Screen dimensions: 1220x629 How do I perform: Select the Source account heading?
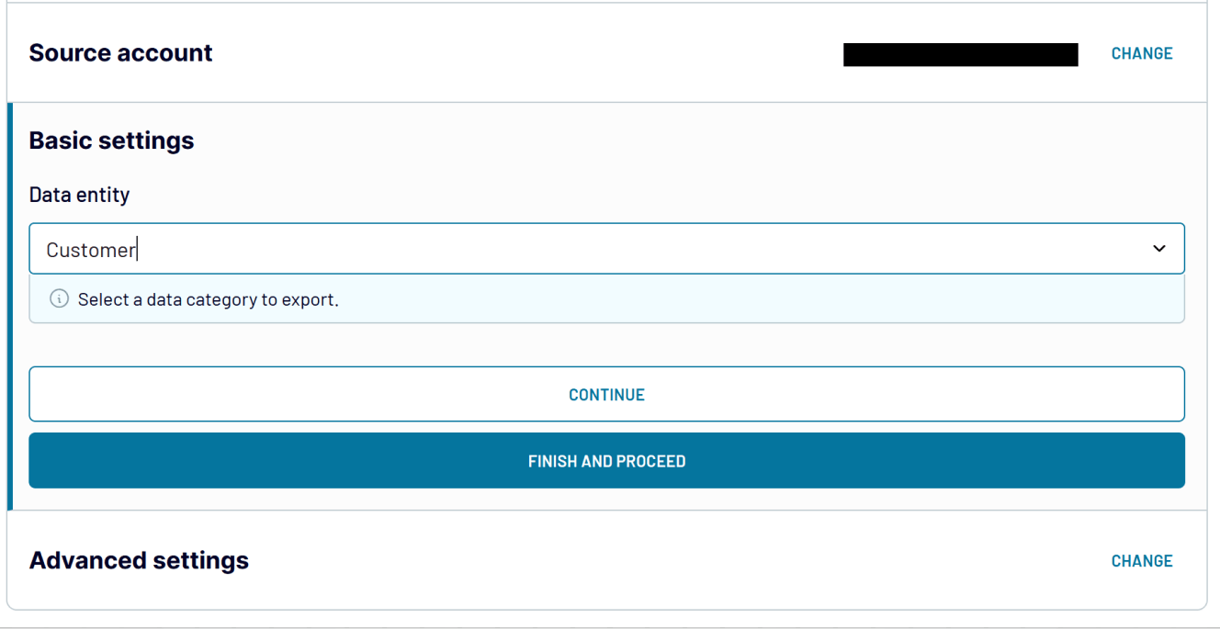coord(120,53)
